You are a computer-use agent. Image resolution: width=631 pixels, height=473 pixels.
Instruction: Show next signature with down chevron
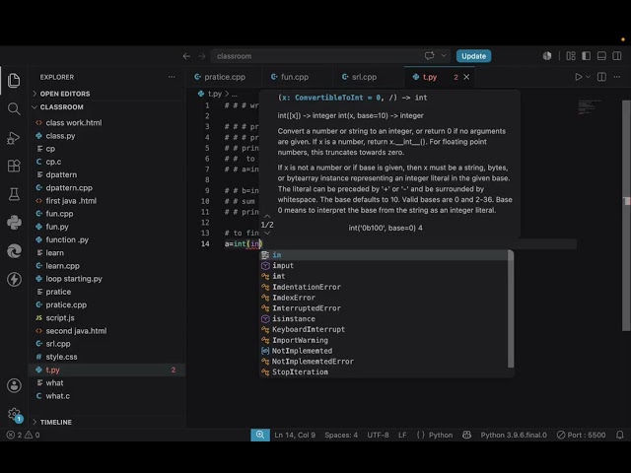(x=267, y=233)
